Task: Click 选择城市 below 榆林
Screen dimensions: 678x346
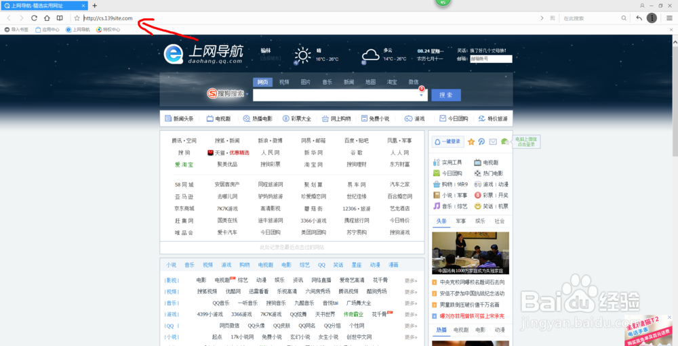Action: click(x=271, y=58)
